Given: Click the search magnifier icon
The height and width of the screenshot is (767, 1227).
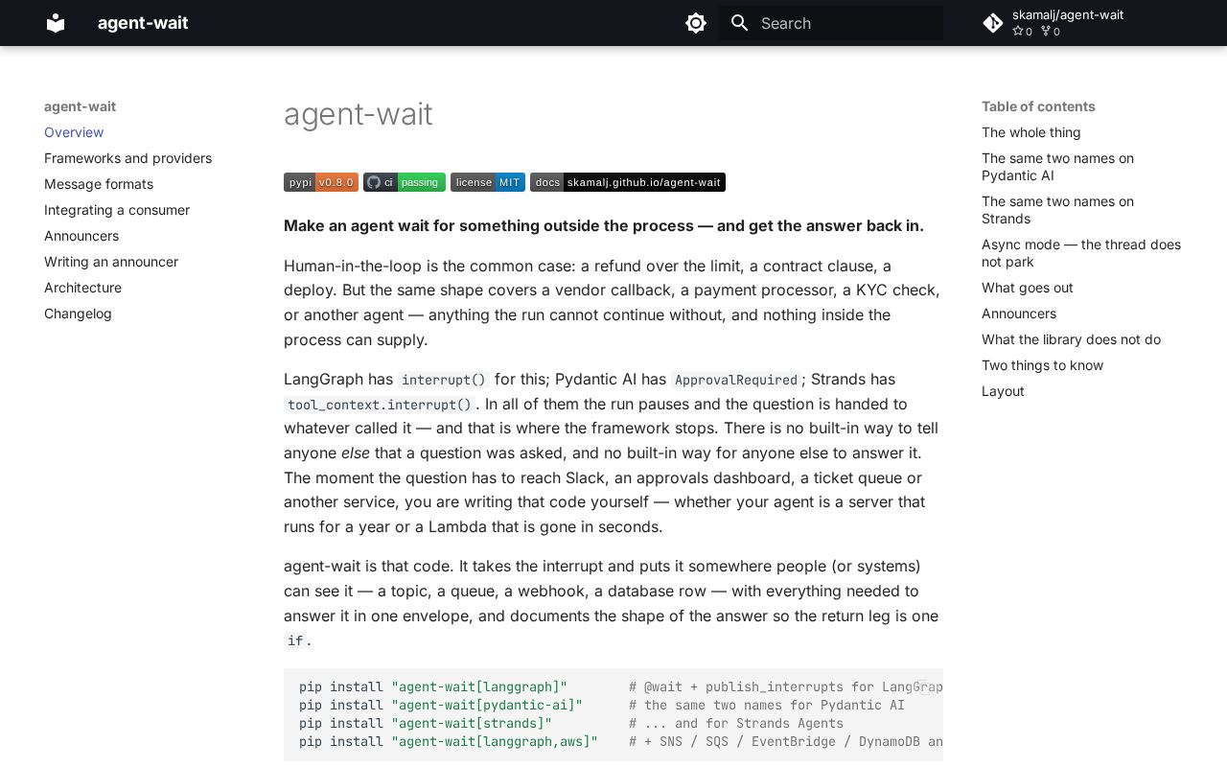Looking at the screenshot, I should tap(739, 23).
